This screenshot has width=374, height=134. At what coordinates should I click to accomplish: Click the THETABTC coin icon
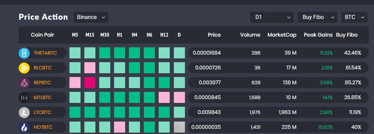24,53
